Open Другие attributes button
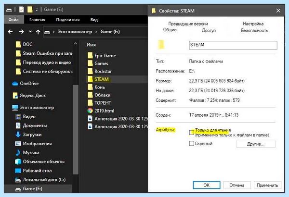Image resolution: width=289 pixels, height=197 pixels. click(x=256, y=144)
